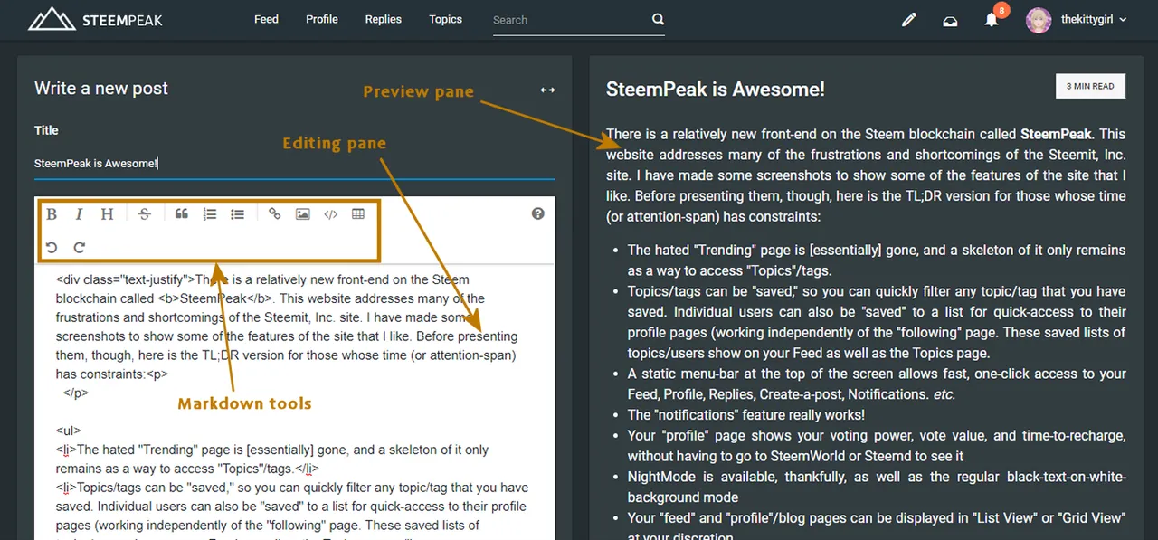Click the 'A static menu-bar' bullet in preview
This screenshot has width=1158, height=540.
tap(877, 384)
